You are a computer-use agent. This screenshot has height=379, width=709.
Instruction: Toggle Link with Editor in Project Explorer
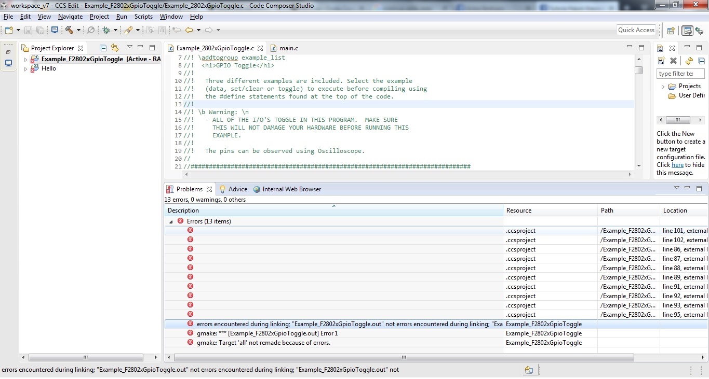(x=115, y=47)
